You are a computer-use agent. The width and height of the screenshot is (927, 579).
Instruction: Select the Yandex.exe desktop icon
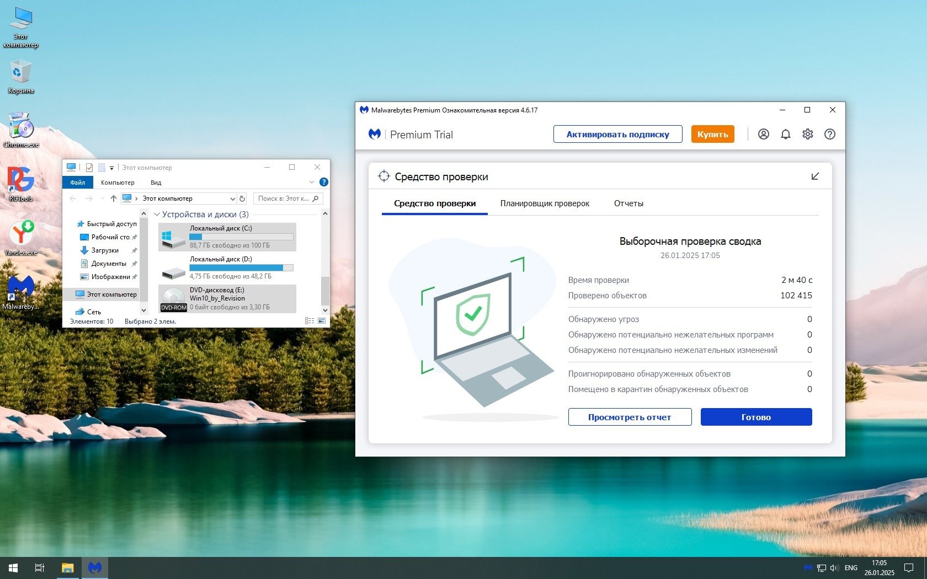pos(21,238)
